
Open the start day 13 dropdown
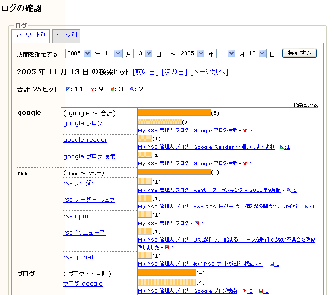(x=143, y=53)
